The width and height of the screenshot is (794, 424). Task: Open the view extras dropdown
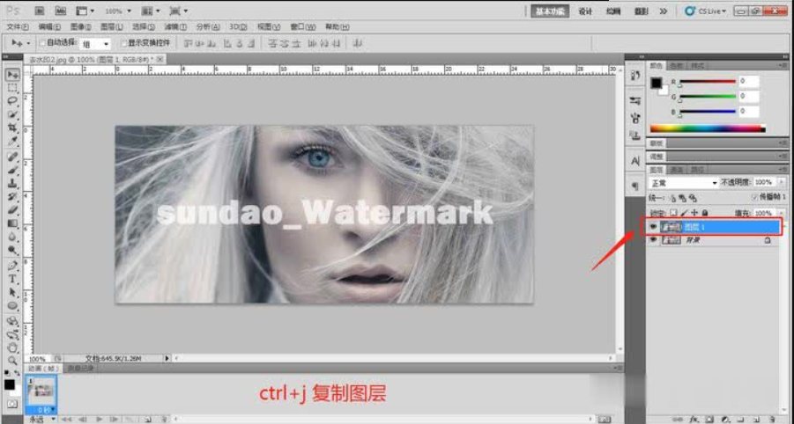point(85,11)
